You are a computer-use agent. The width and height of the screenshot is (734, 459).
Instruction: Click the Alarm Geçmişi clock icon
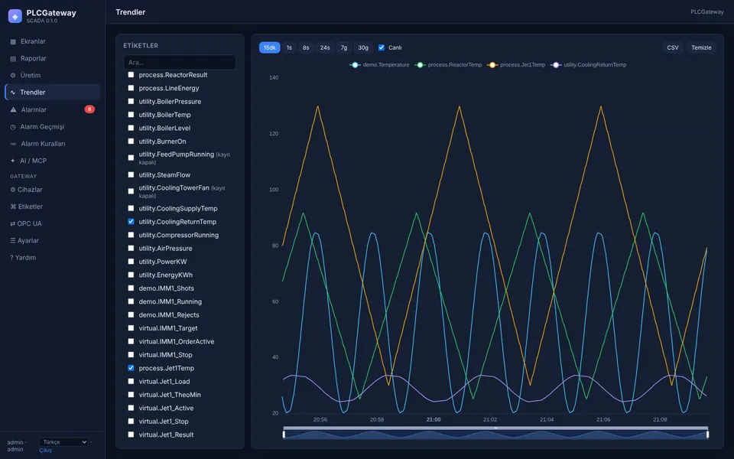pos(13,127)
